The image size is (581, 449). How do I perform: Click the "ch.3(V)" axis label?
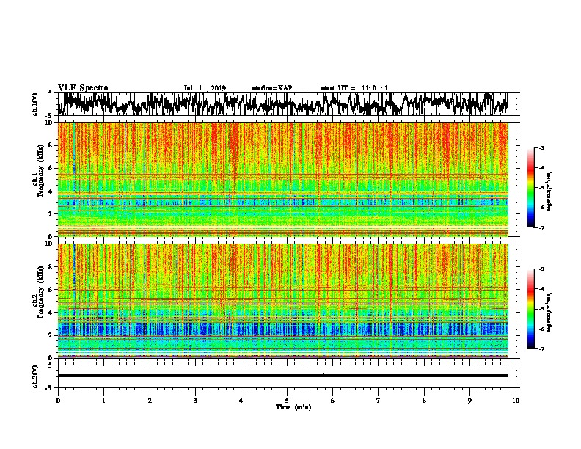coord(35,376)
